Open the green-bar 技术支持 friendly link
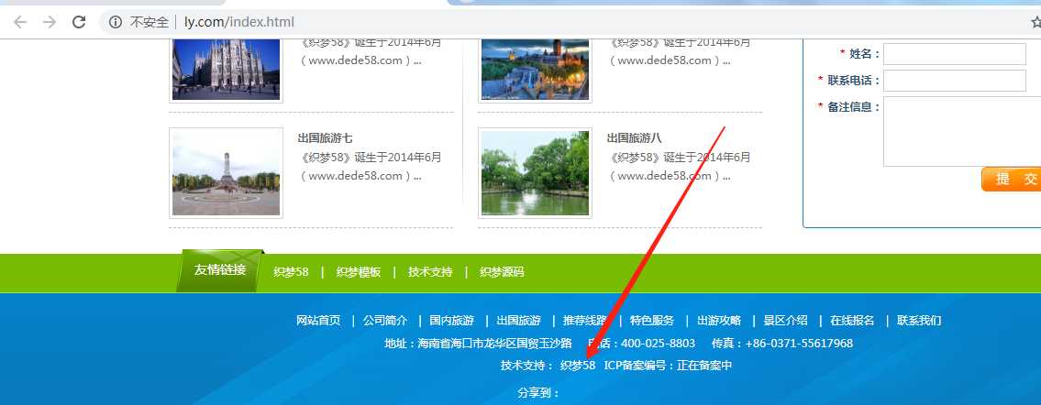The image size is (1041, 405). [430, 272]
